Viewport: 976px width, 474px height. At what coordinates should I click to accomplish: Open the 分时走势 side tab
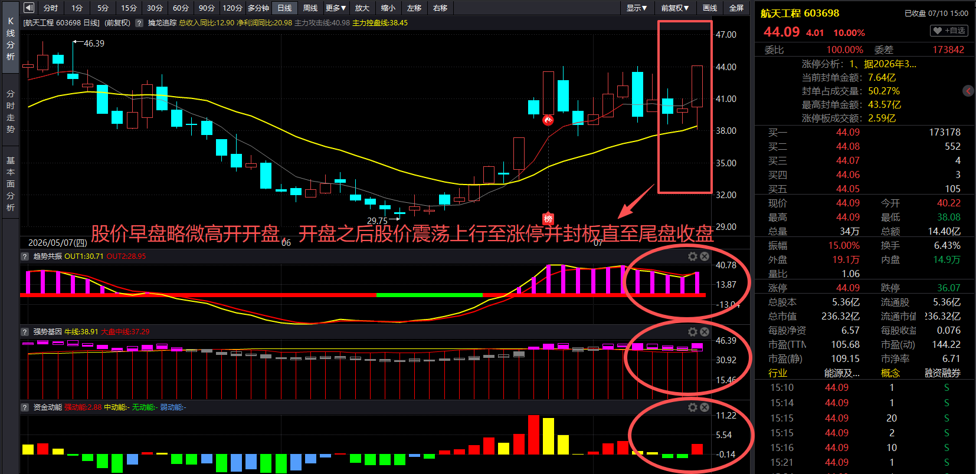(11, 111)
